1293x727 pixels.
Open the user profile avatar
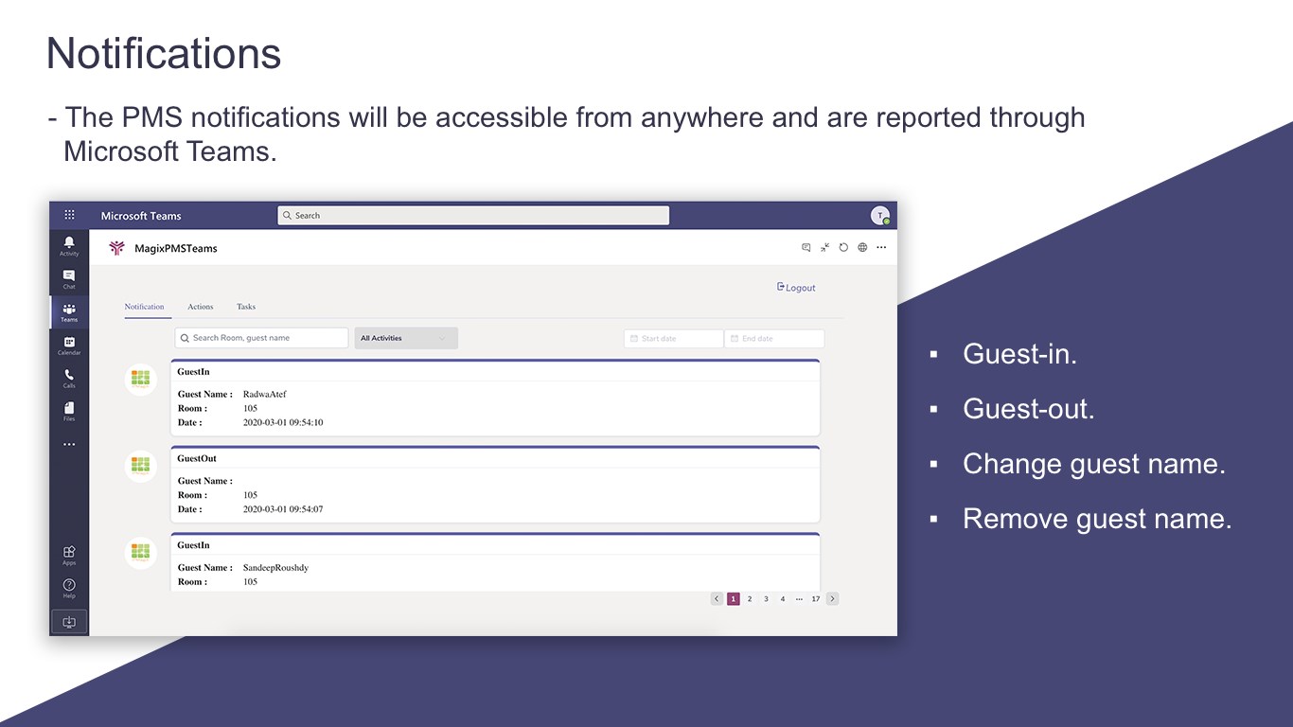point(880,216)
